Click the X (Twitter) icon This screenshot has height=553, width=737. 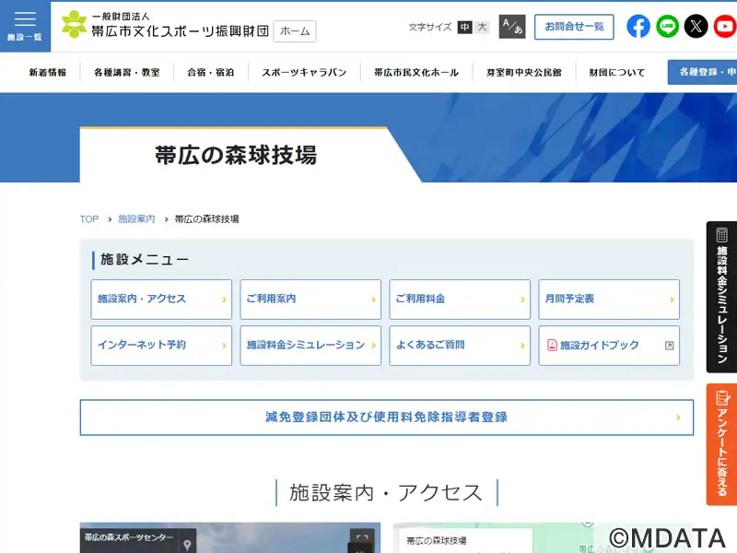[696, 27]
